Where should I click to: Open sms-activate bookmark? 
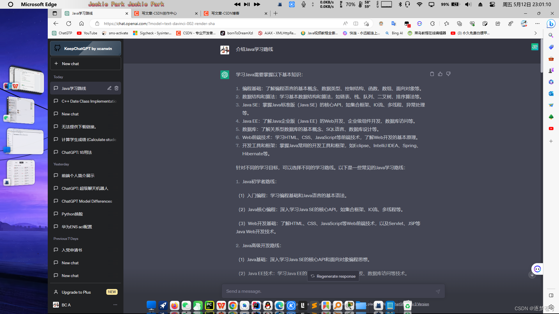coord(115,33)
